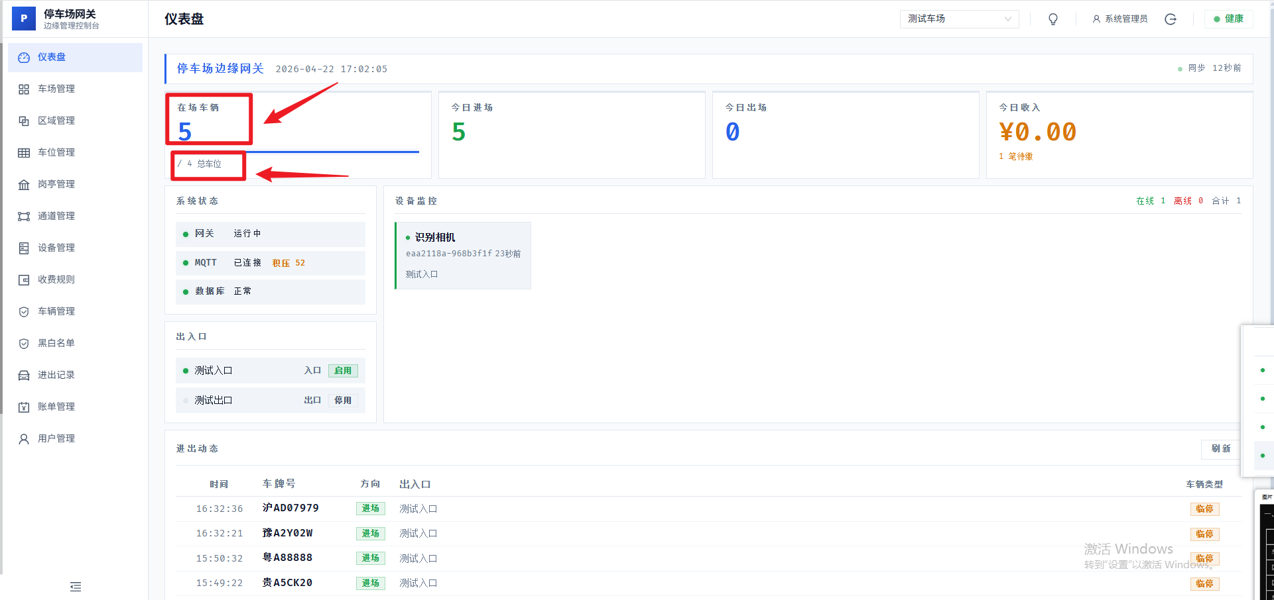This screenshot has width=1274, height=600.
Task: Click the 岗亭管理 booth icon
Action: tap(24, 185)
